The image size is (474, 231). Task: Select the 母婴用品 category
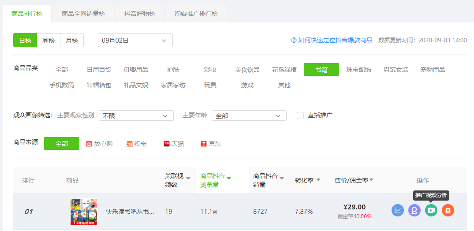point(136,70)
